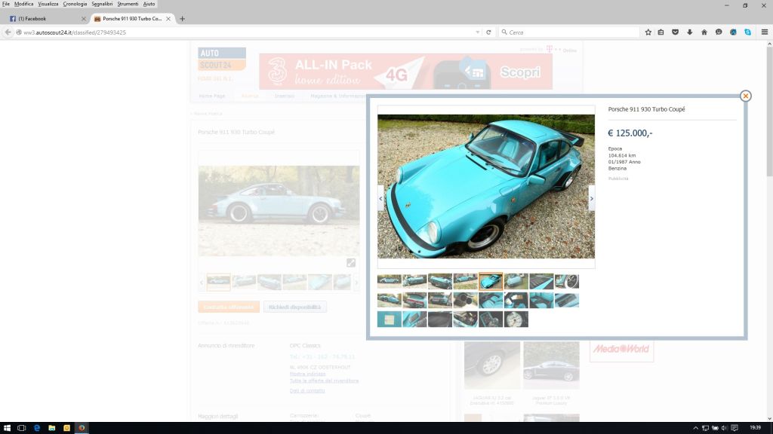Open the downloads arrow icon
Screen dimensions: 773x434
point(690,32)
